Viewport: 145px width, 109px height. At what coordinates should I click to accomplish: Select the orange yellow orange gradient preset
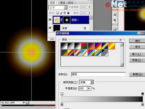pos(111,46)
